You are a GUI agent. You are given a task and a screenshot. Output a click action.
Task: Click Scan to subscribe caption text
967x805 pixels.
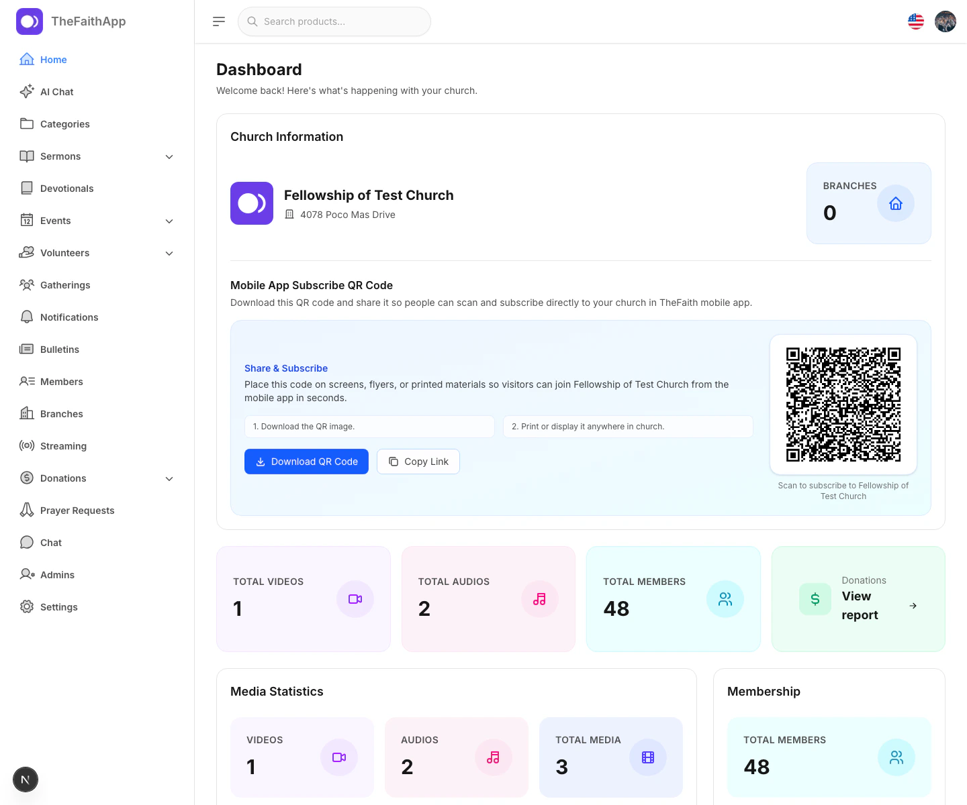pos(843,491)
